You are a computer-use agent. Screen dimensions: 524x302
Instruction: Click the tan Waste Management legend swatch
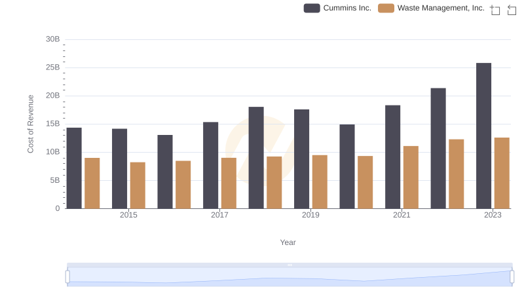click(386, 8)
